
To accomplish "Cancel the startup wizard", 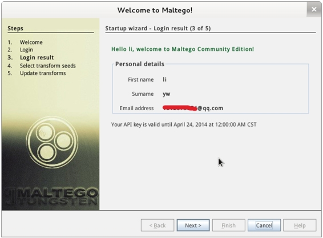I will (x=264, y=225).
